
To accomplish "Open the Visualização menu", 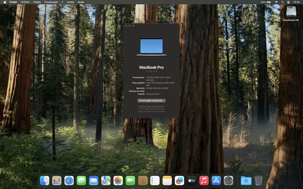I will [x=51, y=2].
